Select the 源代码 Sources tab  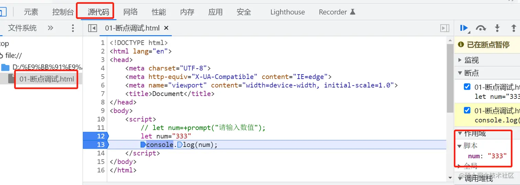(x=98, y=12)
